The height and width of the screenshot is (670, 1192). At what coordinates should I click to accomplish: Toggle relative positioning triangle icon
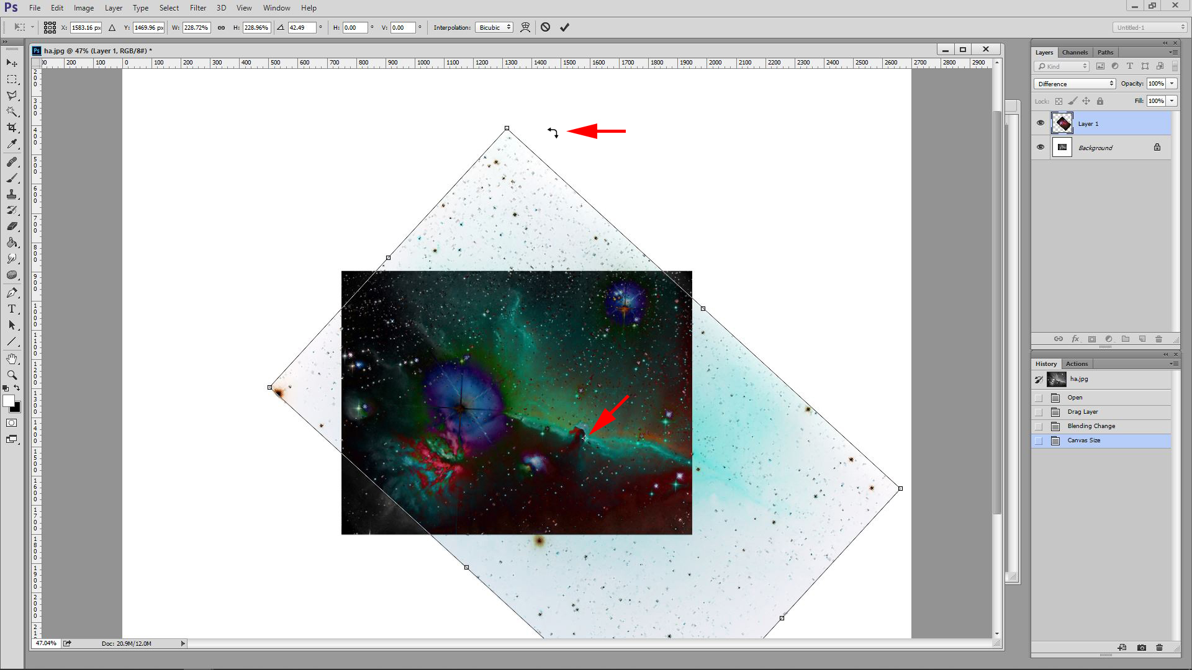(x=112, y=27)
